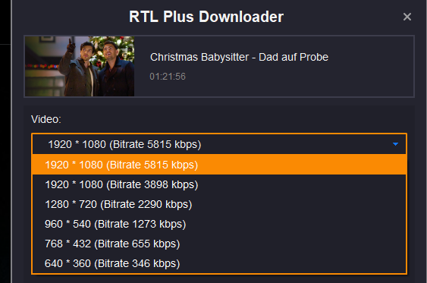Click the dark background outside the dialog
The height and width of the screenshot is (283, 427).
5,163
